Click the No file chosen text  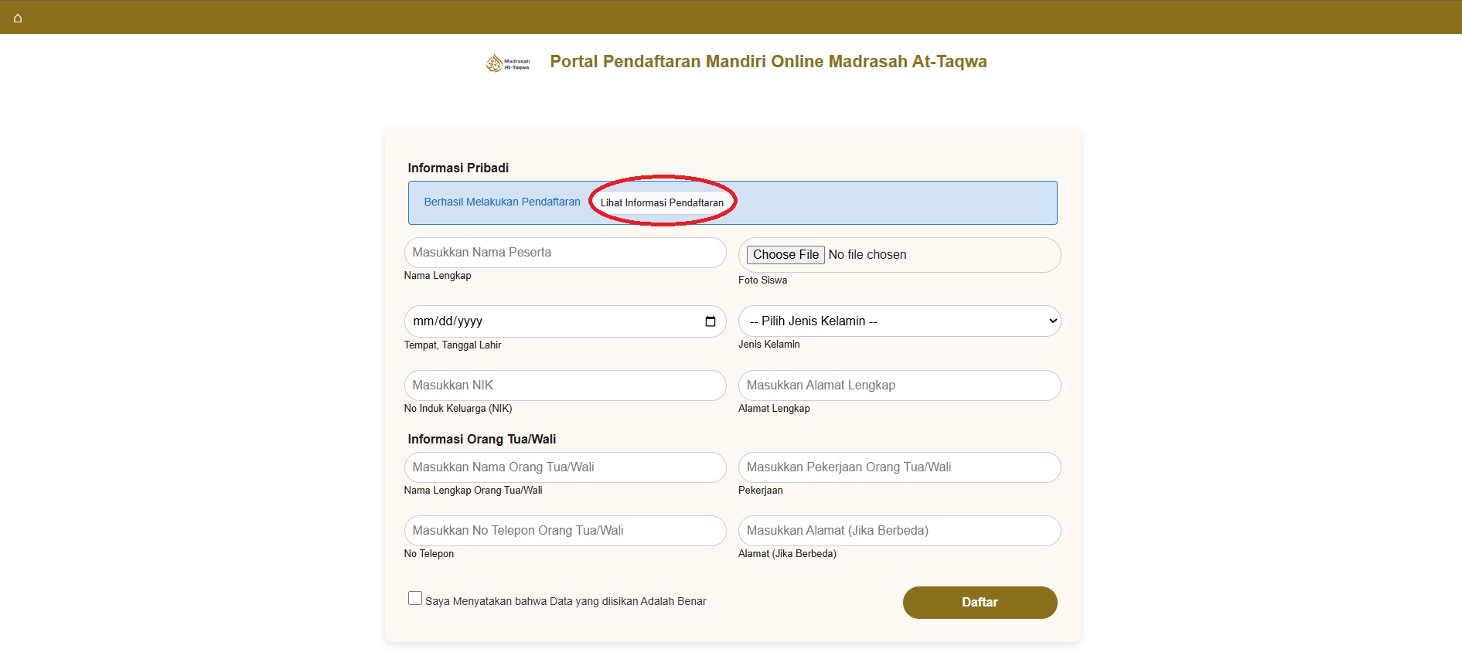pos(867,255)
